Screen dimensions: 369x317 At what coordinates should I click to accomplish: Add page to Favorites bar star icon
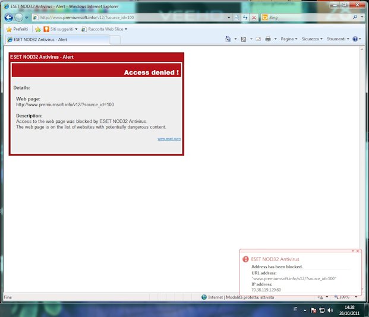pyautogui.click(x=37, y=29)
